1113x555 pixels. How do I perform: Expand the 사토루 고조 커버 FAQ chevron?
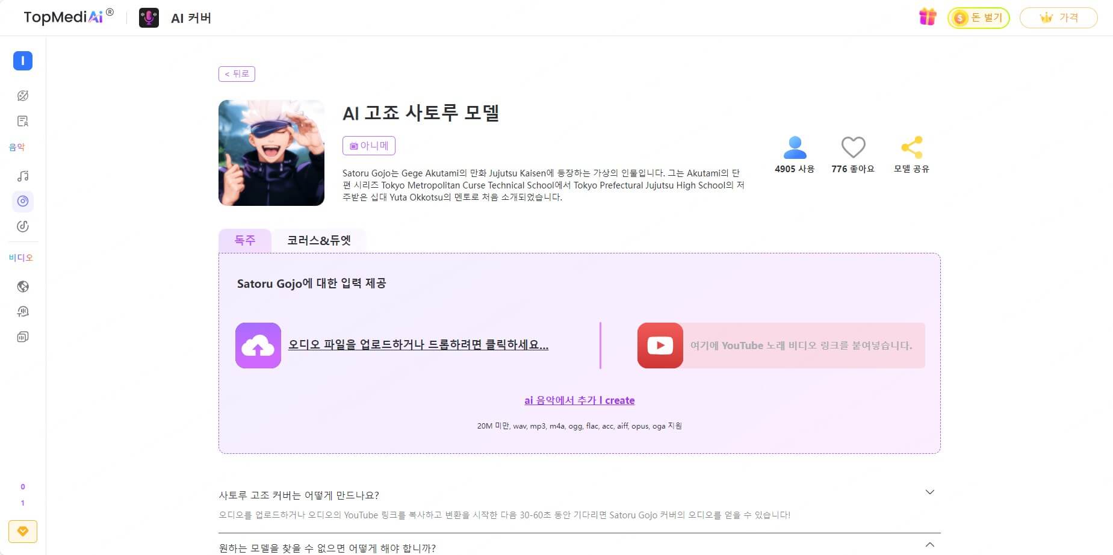pyautogui.click(x=929, y=492)
